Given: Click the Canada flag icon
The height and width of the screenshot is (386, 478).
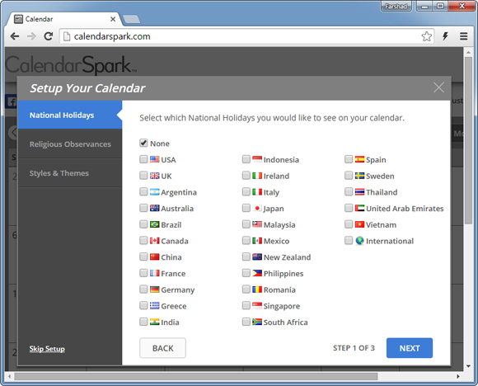Looking at the screenshot, I should pyautogui.click(x=155, y=241).
